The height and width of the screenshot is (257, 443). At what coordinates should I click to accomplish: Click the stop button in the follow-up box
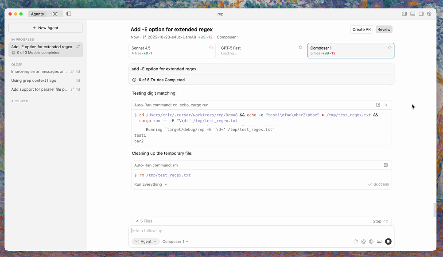pos(388,242)
